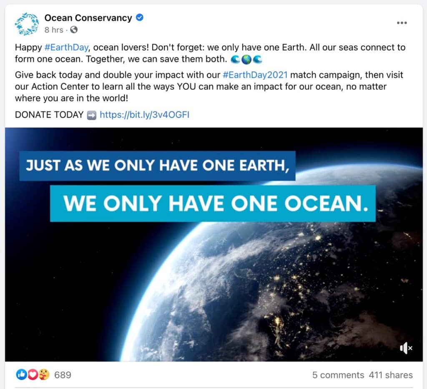Open the Ocean Conservancy page name
This screenshot has height=389, width=427.
pos(88,18)
